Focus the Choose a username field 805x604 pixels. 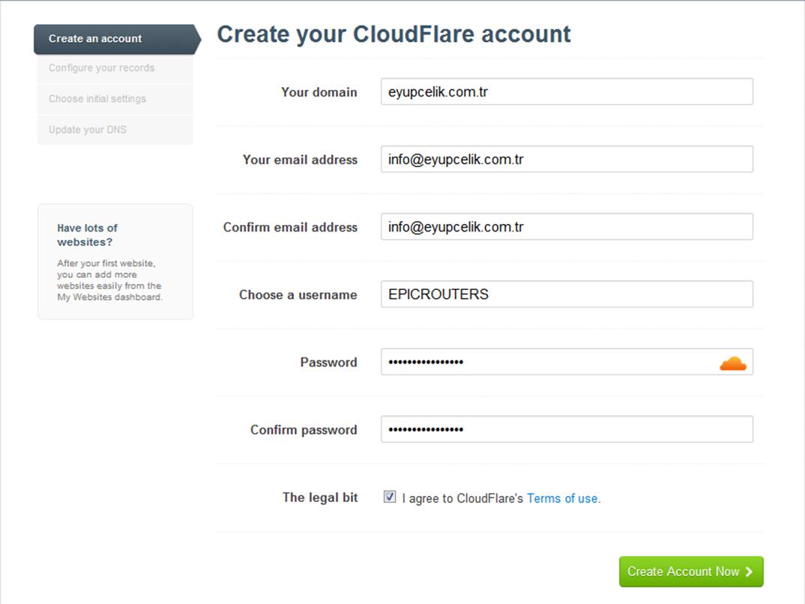(567, 294)
